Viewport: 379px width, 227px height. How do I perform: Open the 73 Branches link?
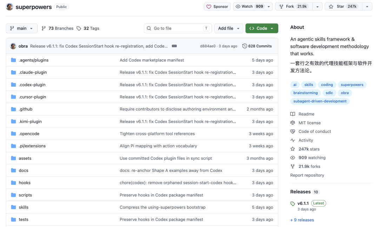pos(58,28)
